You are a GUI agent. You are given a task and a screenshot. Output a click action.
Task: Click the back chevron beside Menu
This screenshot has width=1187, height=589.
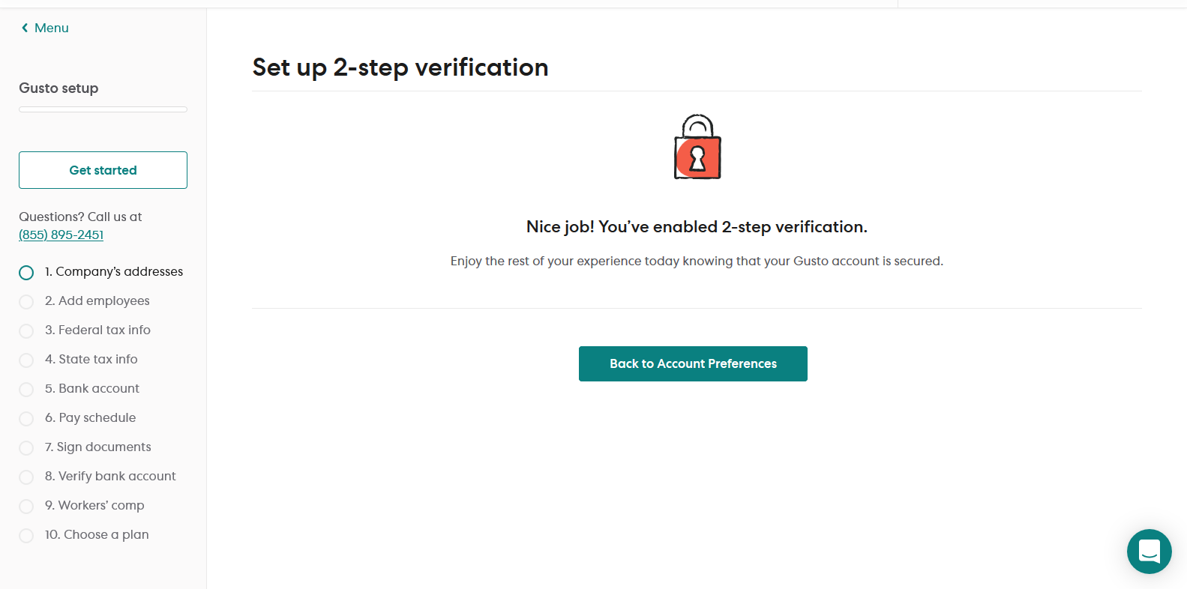pos(25,28)
